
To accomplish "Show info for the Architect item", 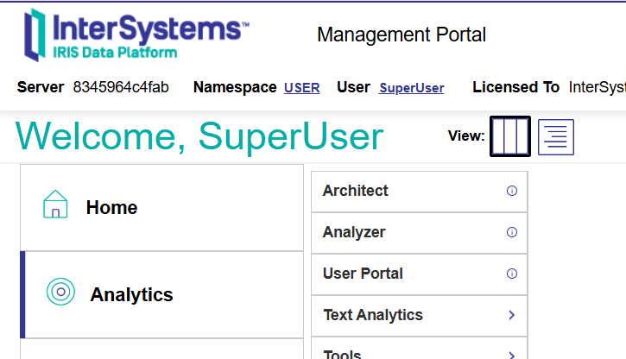I will (511, 191).
